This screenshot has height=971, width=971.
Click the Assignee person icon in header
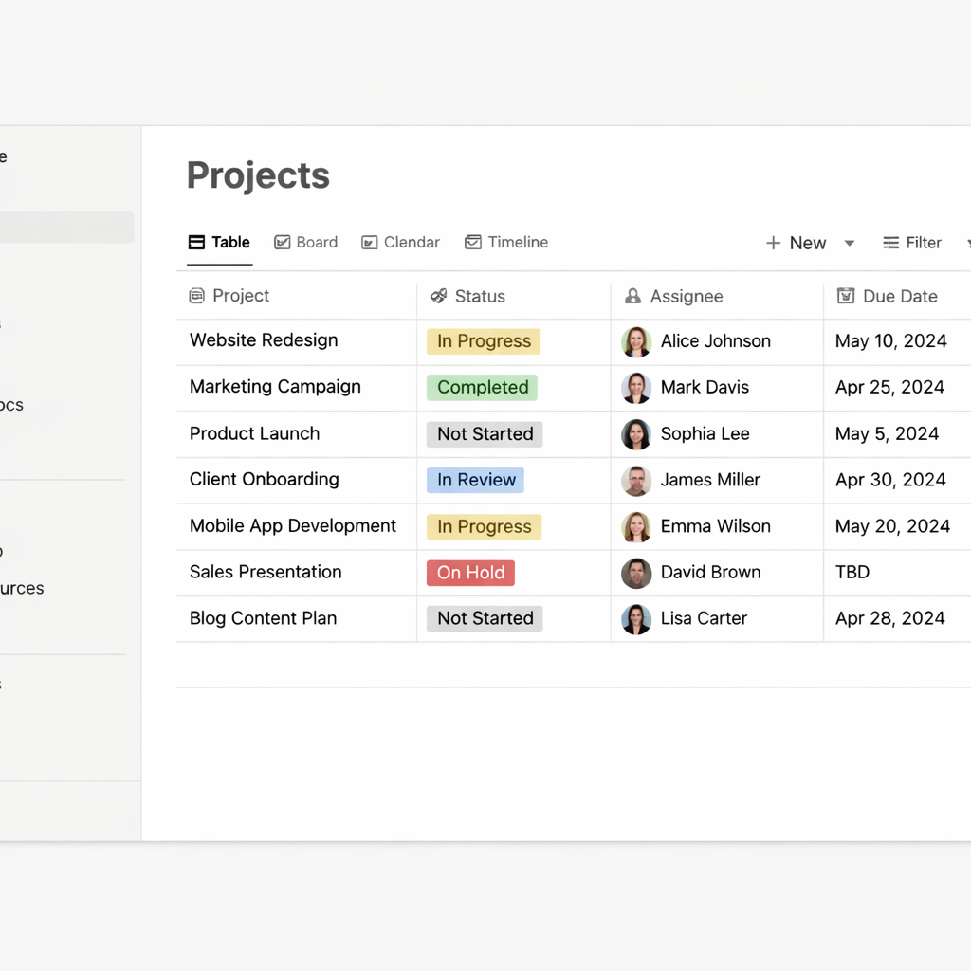click(x=632, y=297)
